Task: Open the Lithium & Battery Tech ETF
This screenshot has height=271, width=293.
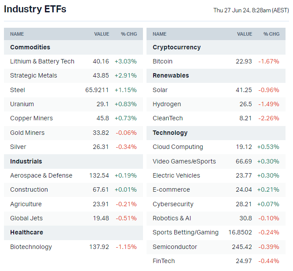Action: tap(42, 61)
